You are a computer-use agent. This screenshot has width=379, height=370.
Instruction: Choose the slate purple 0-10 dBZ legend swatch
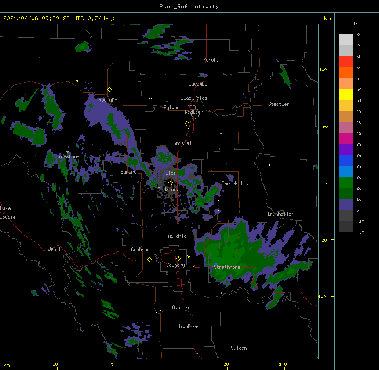(346, 205)
